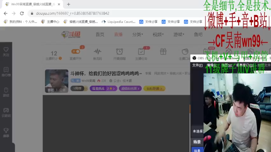Click the 公会：伐木累 guild label

click(x=121, y=81)
